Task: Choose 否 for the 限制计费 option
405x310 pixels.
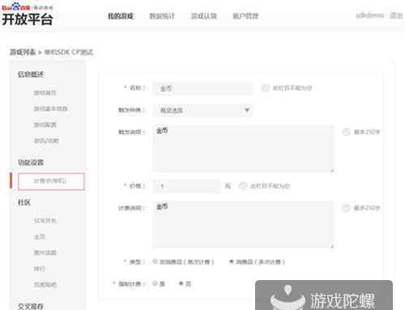Action: [181, 283]
